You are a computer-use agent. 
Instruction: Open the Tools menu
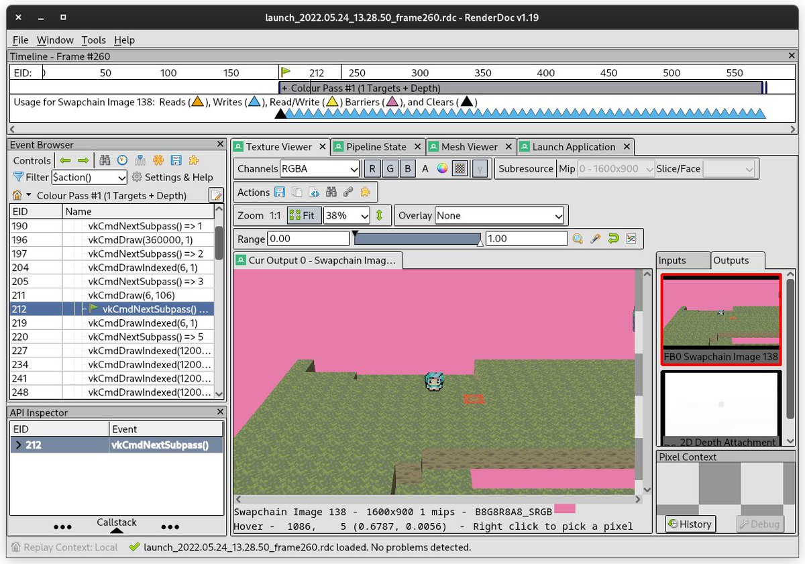(93, 40)
